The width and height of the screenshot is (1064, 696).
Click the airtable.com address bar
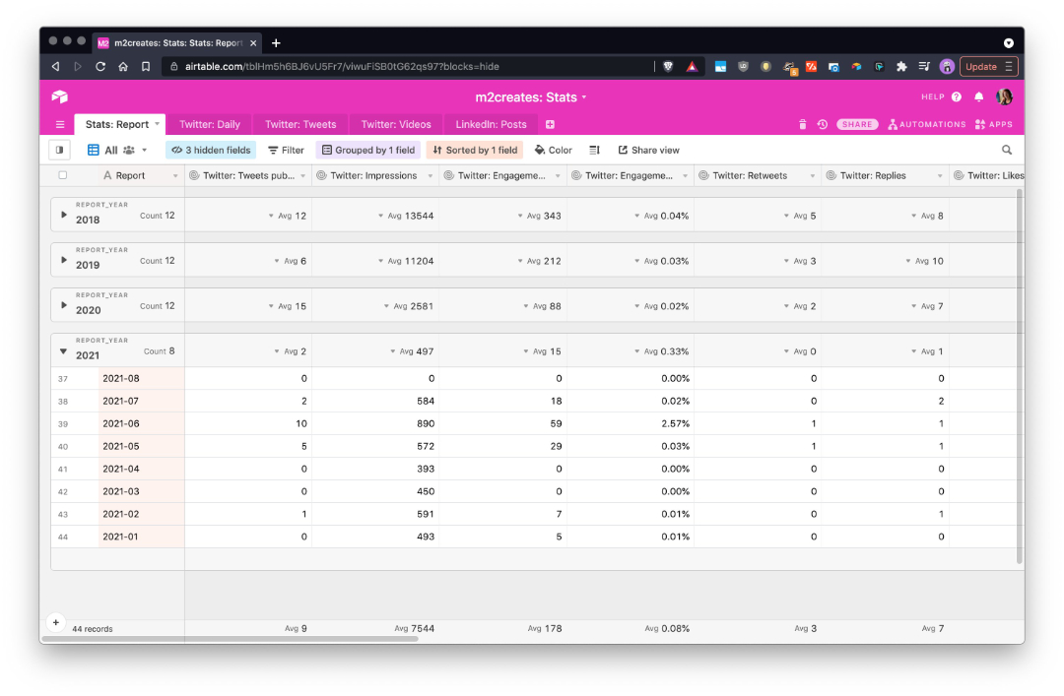pos(407,67)
